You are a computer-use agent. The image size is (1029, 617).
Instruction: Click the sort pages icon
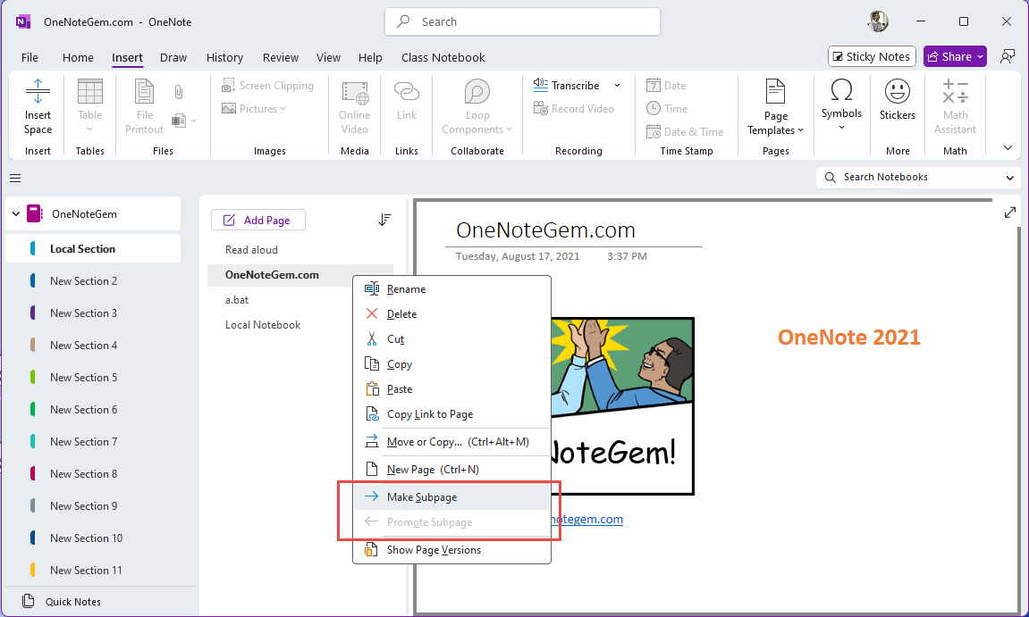(x=384, y=220)
